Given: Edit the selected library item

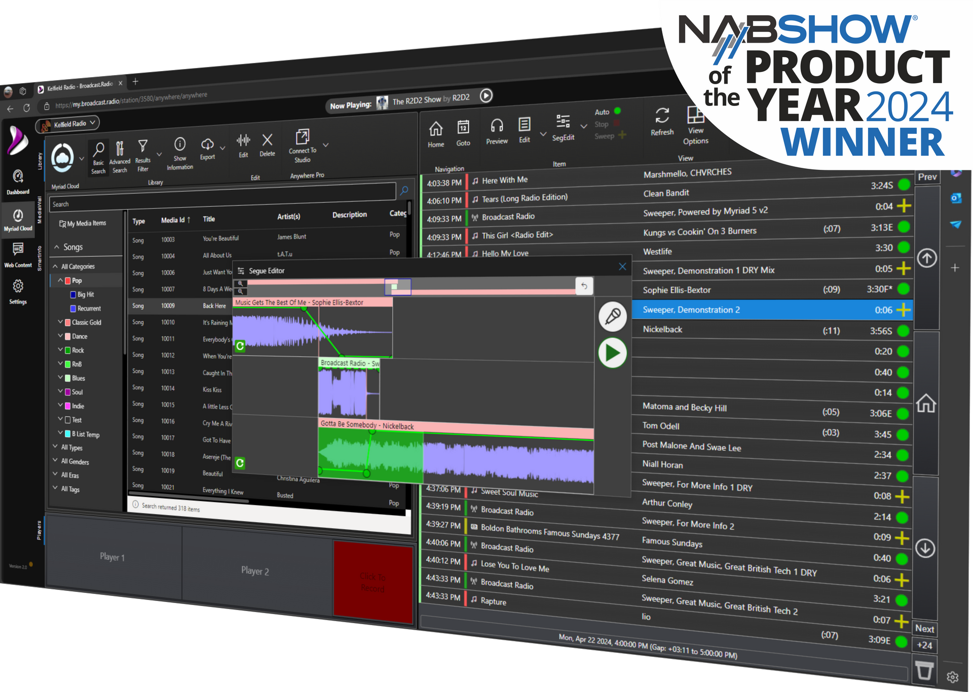Looking at the screenshot, I should coord(243,146).
